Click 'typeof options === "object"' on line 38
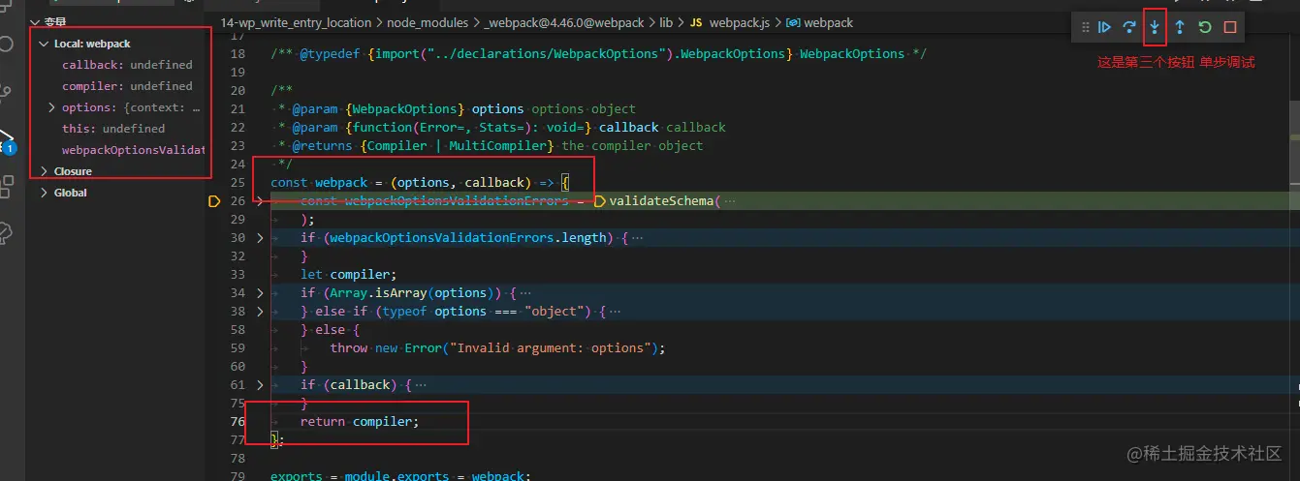Screen dimensions: 1300x481 pyautogui.click(x=487, y=312)
